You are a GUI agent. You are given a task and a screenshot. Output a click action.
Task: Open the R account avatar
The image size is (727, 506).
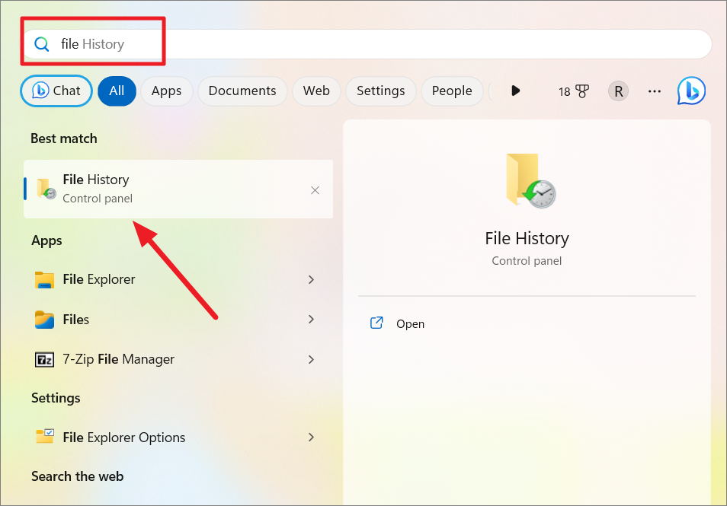(619, 91)
